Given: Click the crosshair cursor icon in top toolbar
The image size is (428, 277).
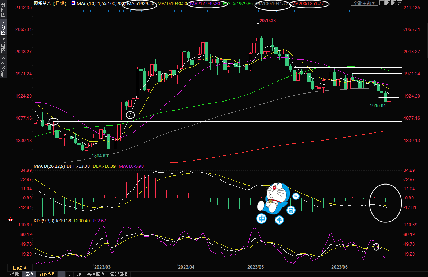Looking at the screenshot, I should [x=382, y=3].
